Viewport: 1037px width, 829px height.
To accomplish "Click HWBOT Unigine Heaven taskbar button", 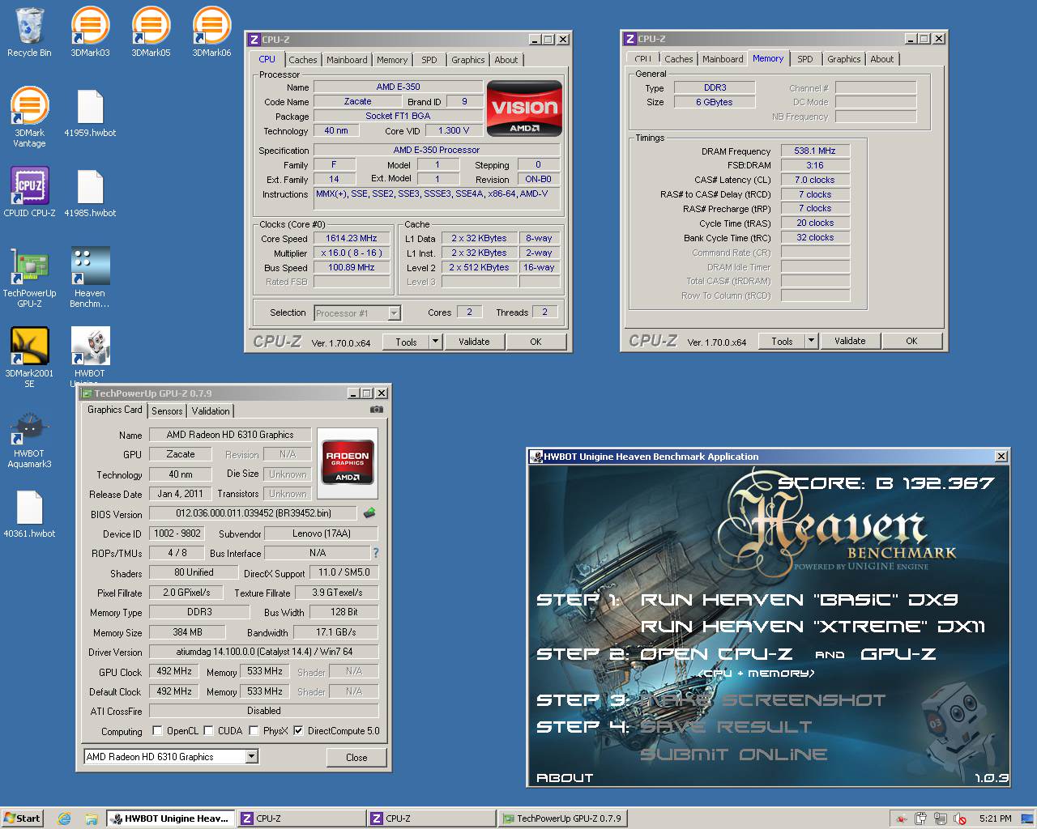I will click(x=171, y=818).
